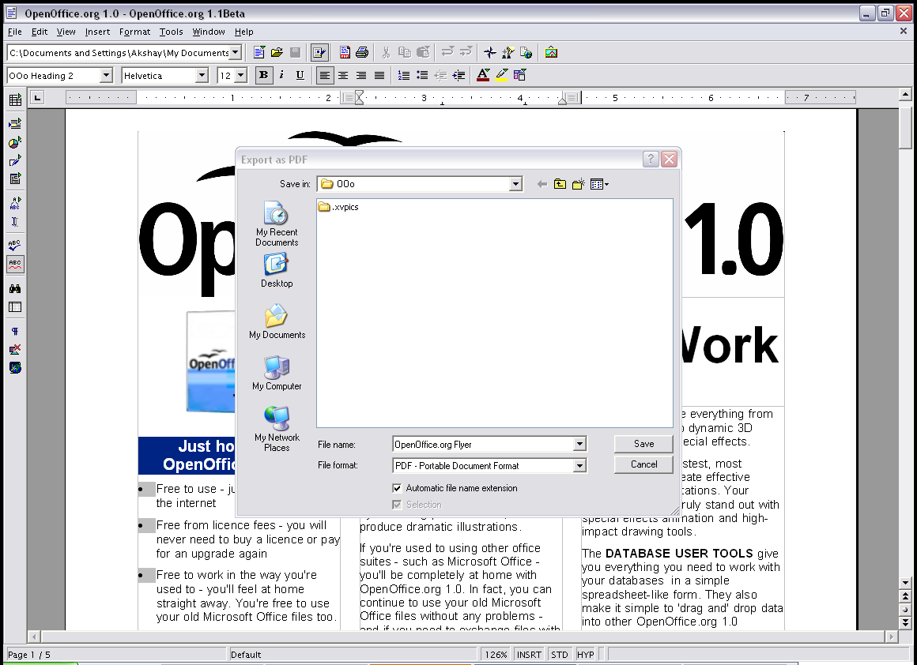Viewport: 917px width, 665px height.
Task: Open Desktop place in dialog
Action: [277, 271]
